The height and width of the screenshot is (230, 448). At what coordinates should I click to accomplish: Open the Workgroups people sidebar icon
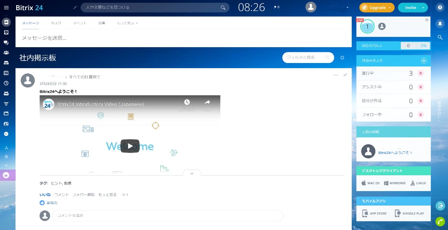(6, 52)
